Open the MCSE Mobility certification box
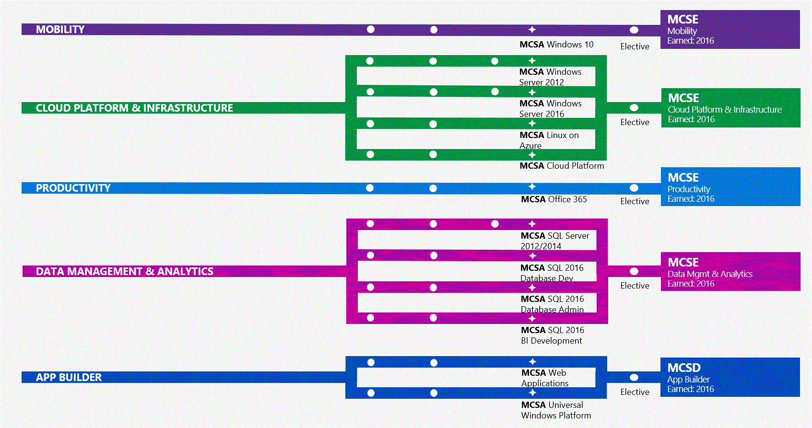The width and height of the screenshot is (812, 428). [730, 30]
